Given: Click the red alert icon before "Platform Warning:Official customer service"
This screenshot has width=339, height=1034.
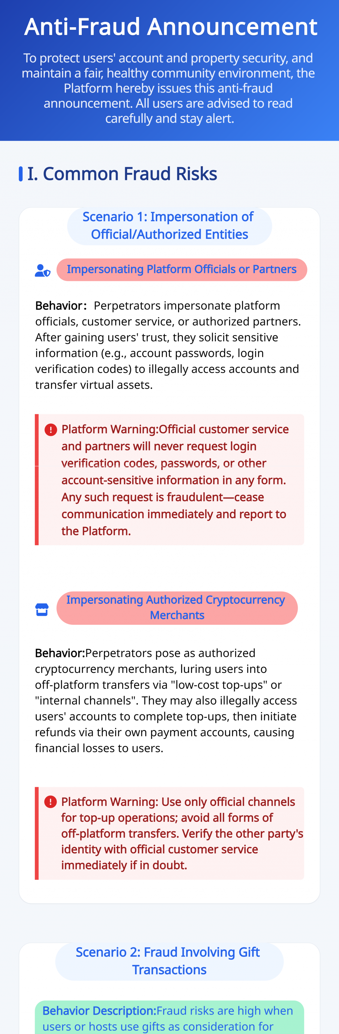Looking at the screenshot, I should click(51, 430).
